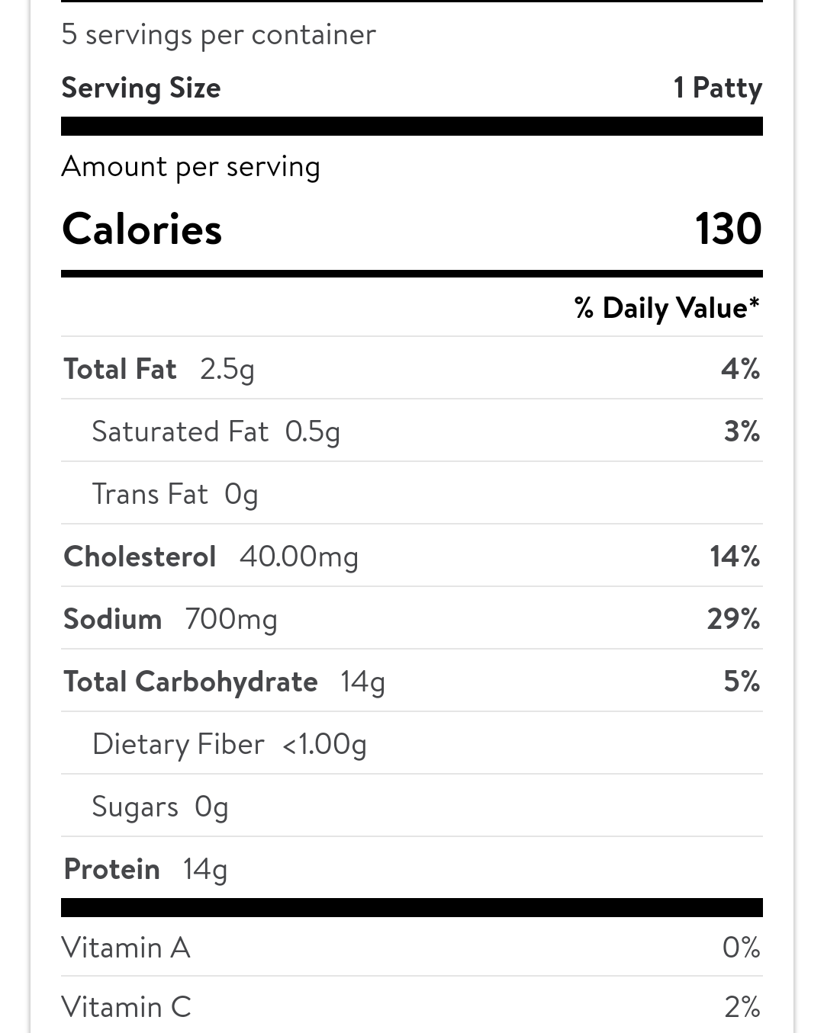The width and height of the screenshot is (824, 1033).
Task: Select the Cholesterol 40.00mg entry
Action: click(211, 557)
